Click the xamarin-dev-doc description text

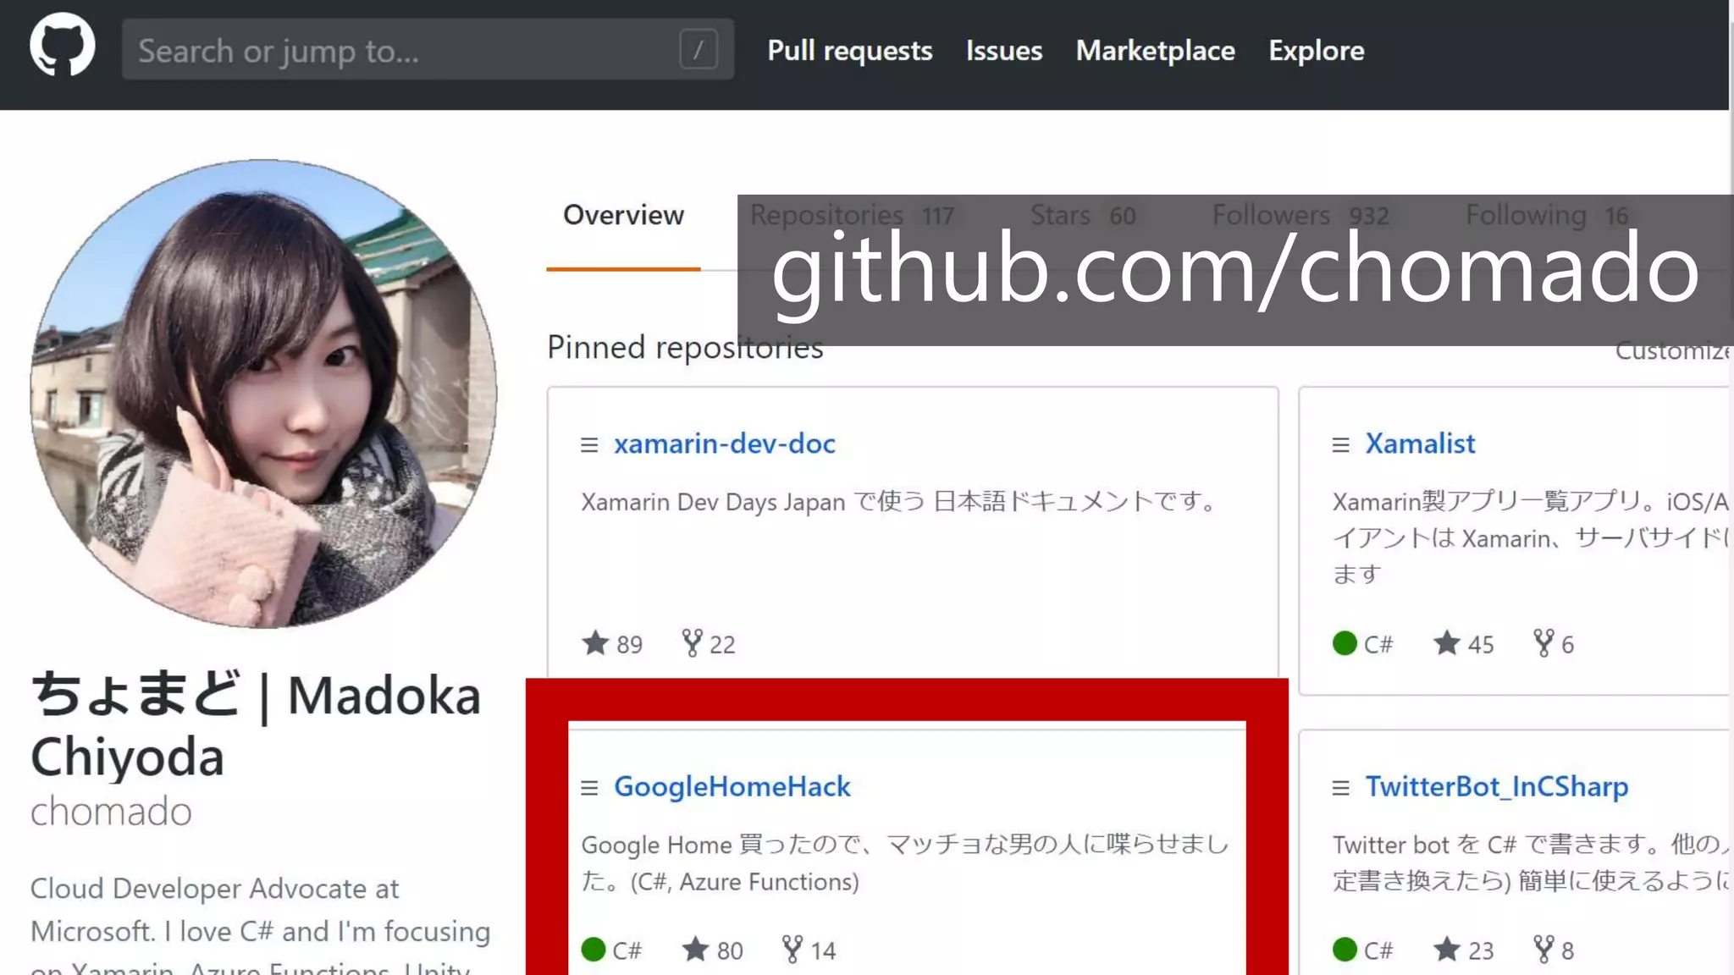point(898,501)
